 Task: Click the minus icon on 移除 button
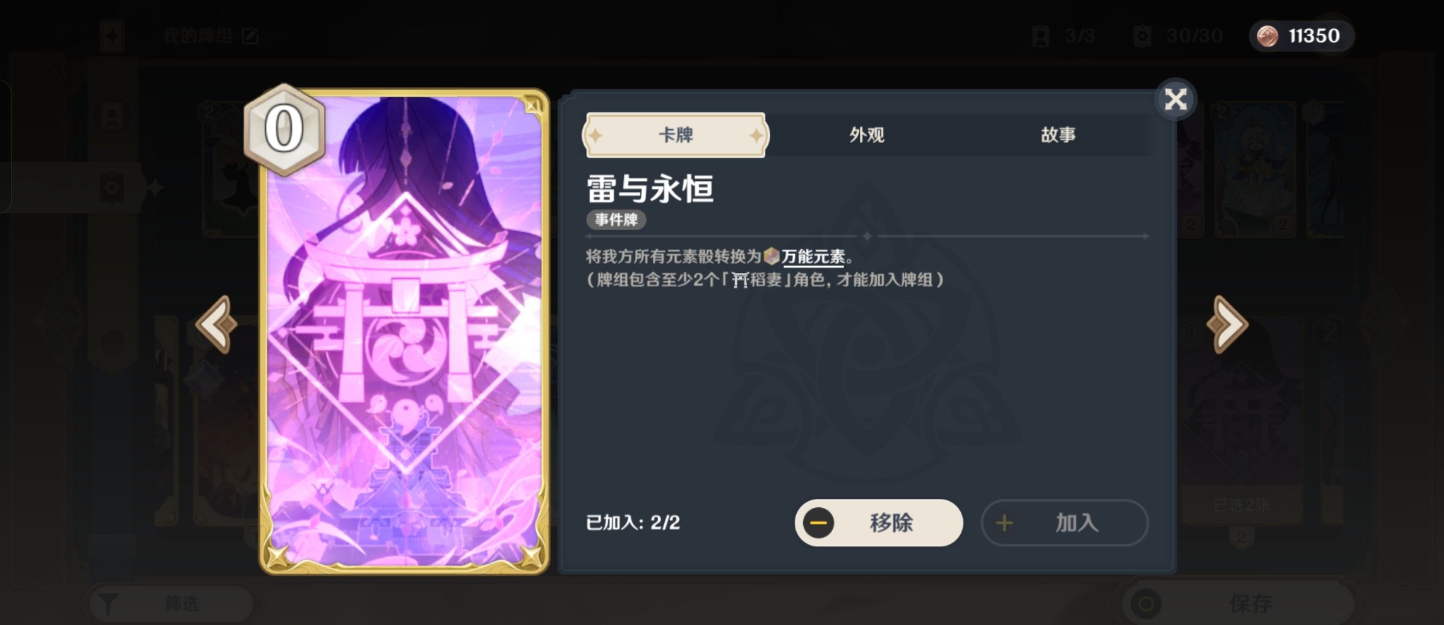(x=818, y=523)
